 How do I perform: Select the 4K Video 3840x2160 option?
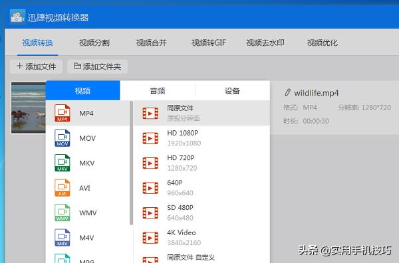[201, 238]
